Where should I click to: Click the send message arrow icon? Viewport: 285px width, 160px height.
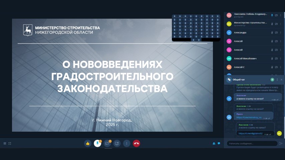pyautogui.click(x=281, y=143)
